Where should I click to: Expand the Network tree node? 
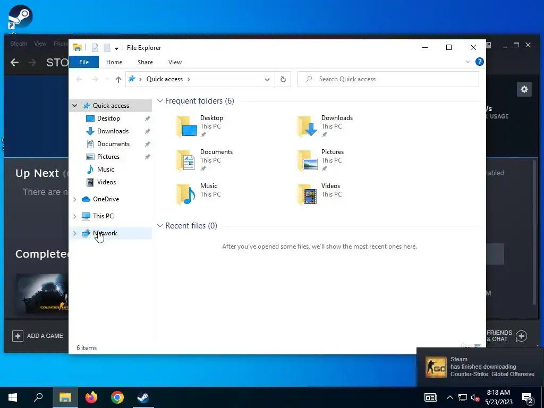74,234
